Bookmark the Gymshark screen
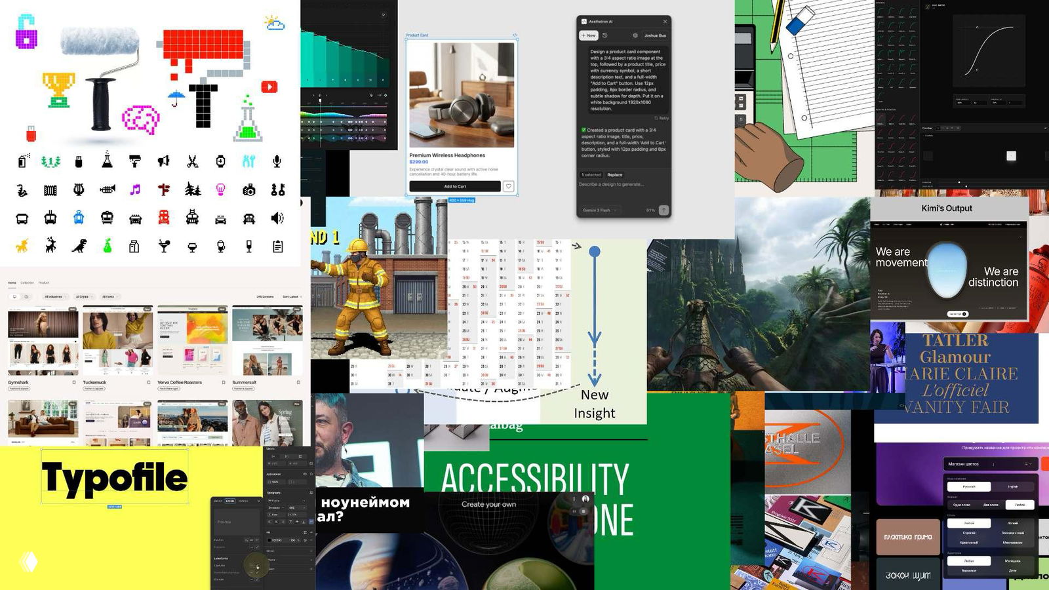Image resolution: width=1049 pixels, height=590 pixels. tap(74, 382)
